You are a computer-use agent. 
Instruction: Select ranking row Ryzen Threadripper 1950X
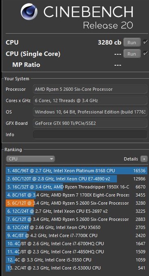tap(76, 187)
